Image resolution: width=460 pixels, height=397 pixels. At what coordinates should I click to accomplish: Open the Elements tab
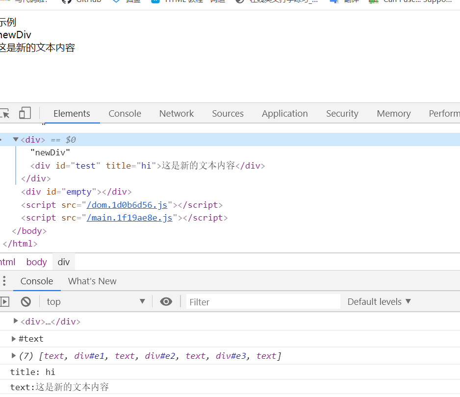tap(72, 114)
